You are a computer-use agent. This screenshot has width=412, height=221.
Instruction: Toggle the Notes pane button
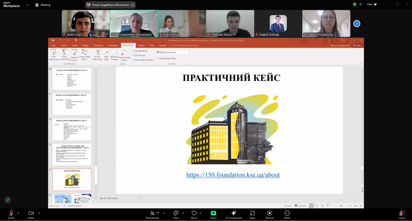[x=288, y=206]
